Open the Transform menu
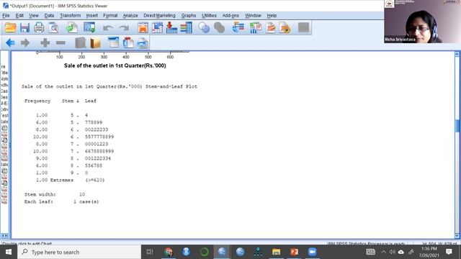 (x=70, y=16)
